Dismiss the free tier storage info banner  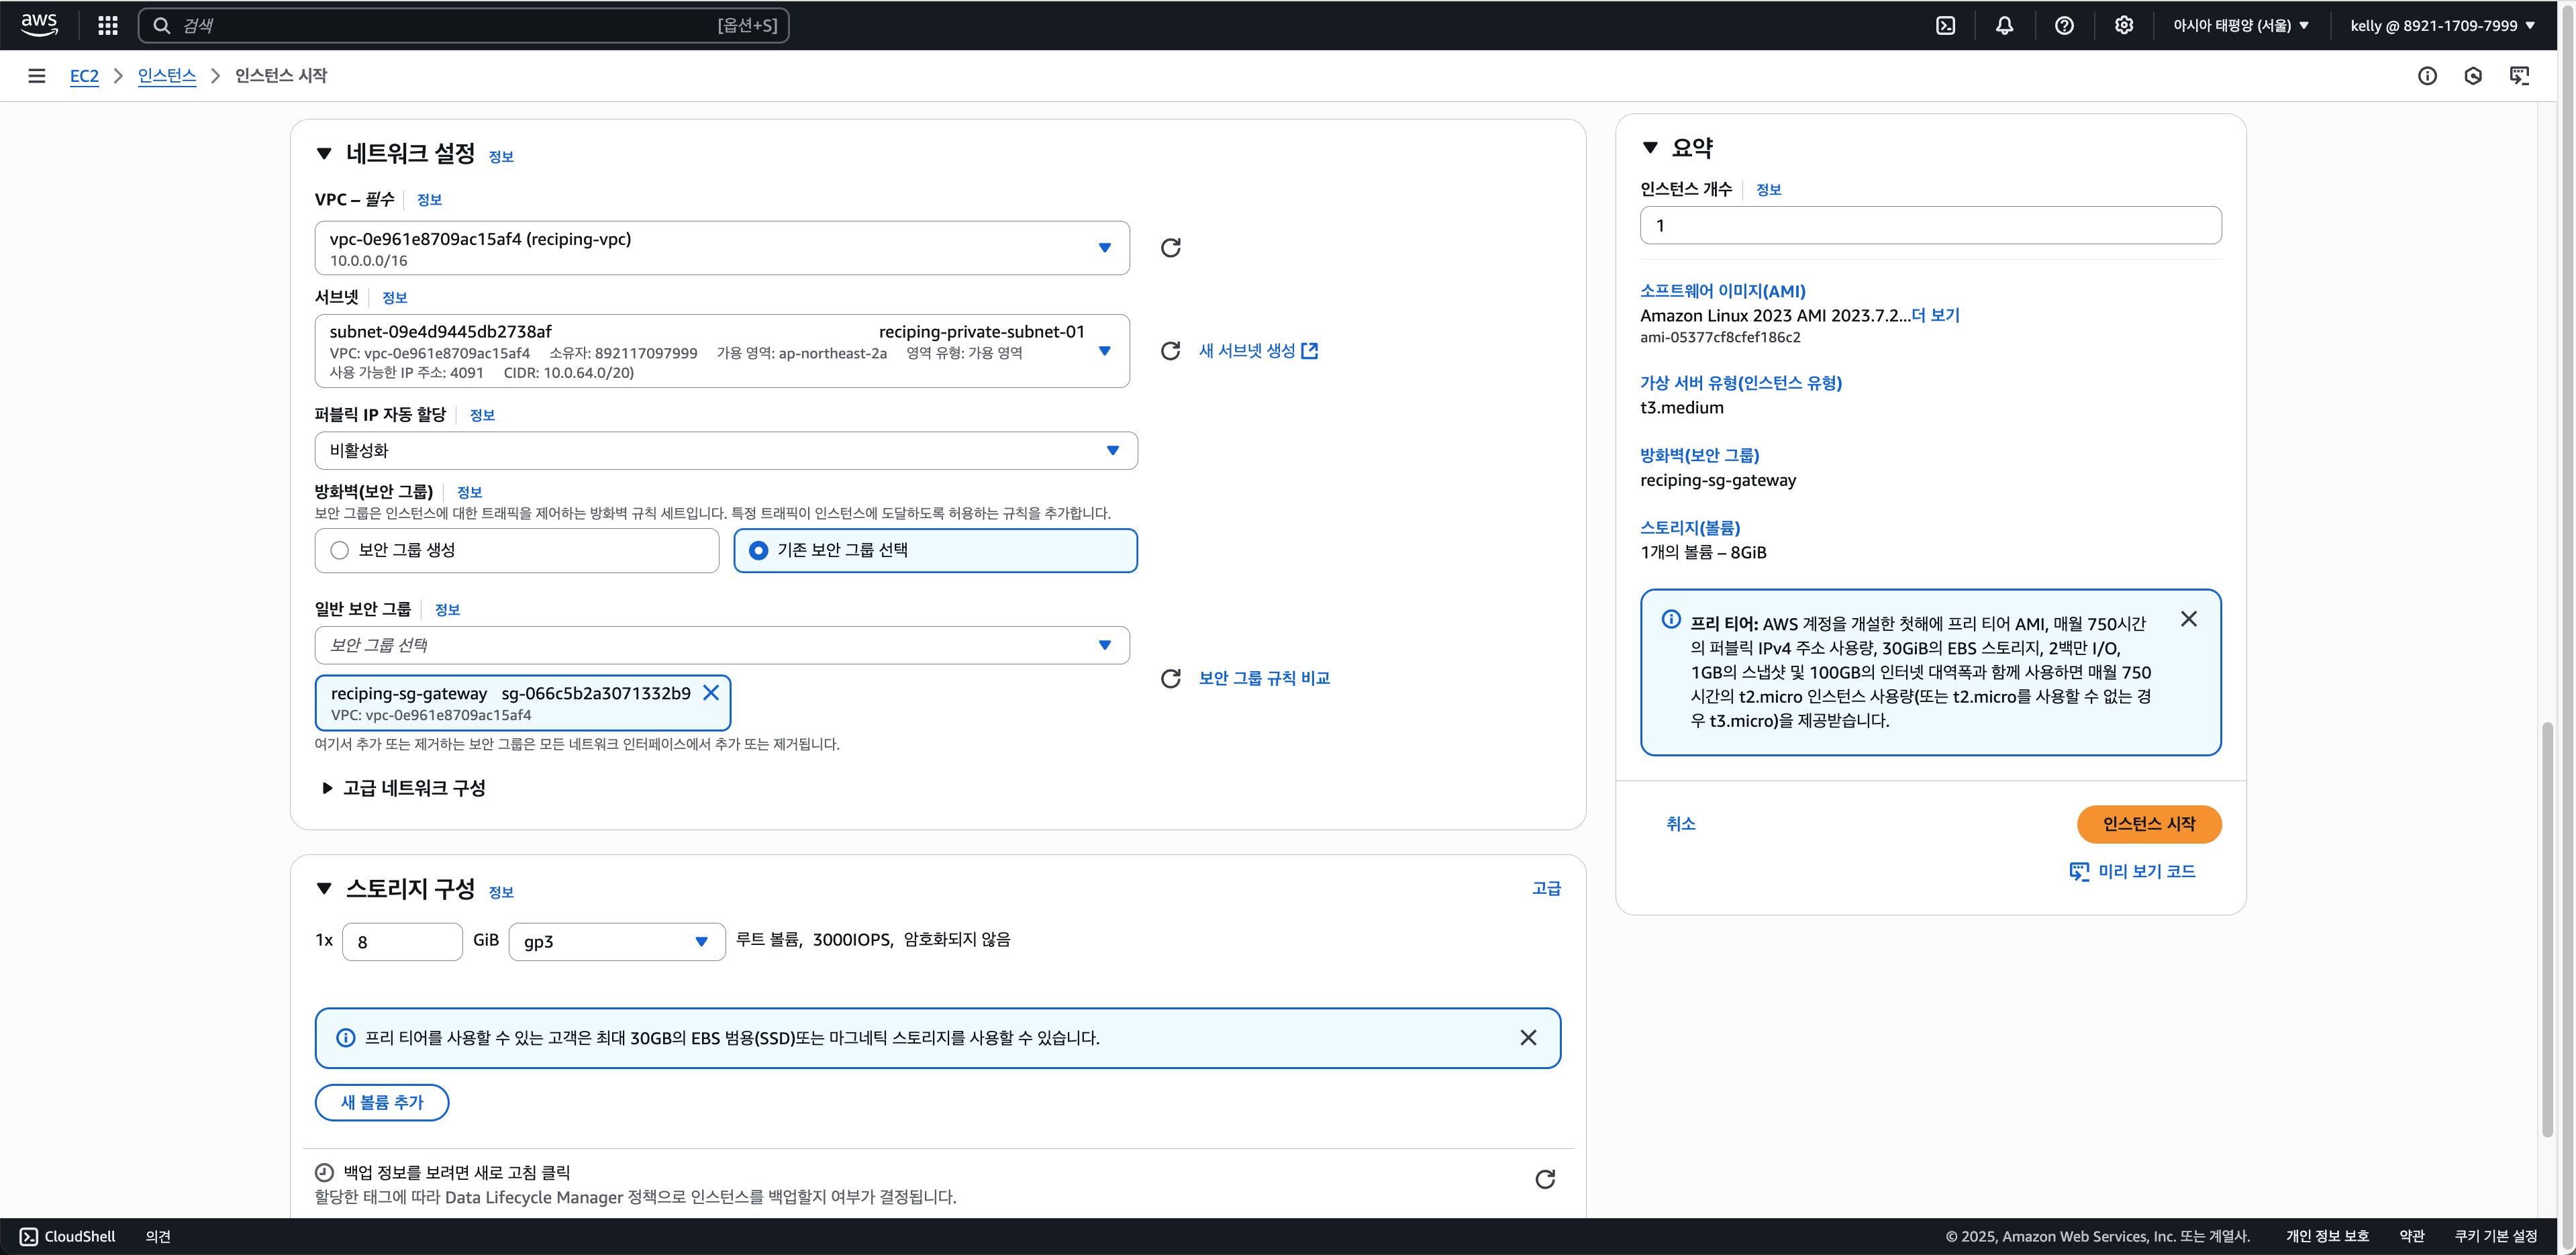(x=1527, y=1037)
